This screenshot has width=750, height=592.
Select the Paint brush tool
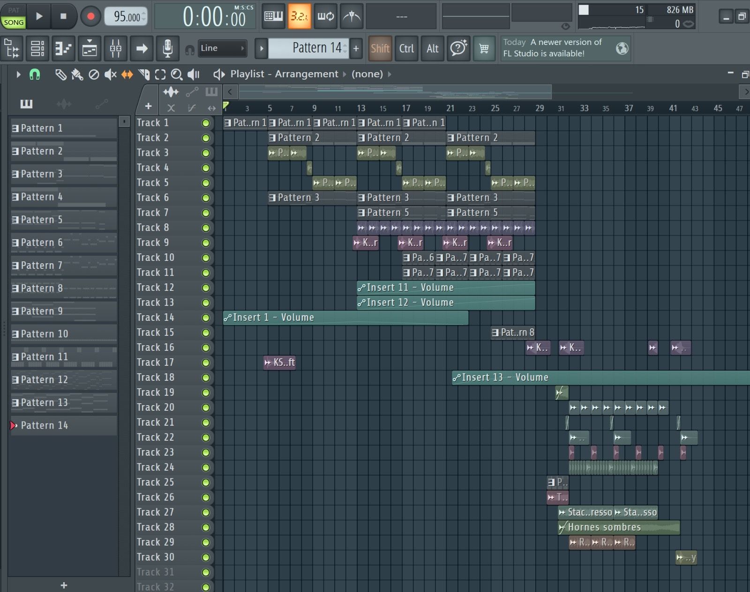point(77,74)
